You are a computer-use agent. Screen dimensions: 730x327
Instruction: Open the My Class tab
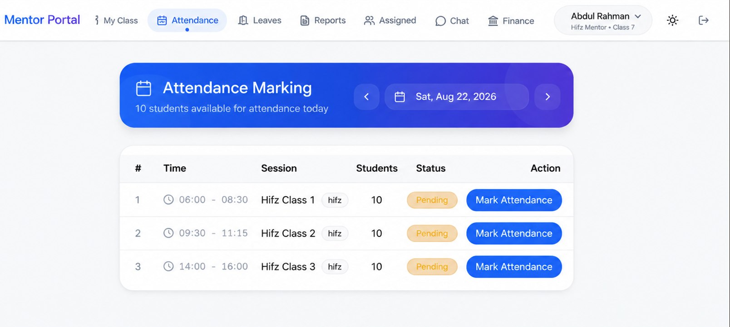116,20
